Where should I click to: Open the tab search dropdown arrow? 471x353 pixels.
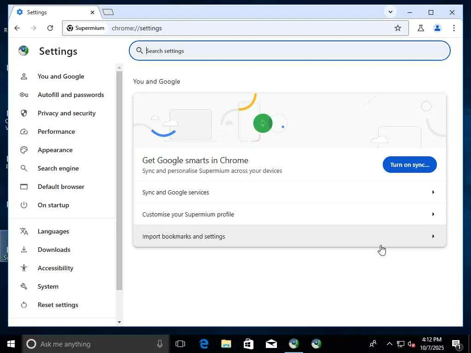pos(390,12)
